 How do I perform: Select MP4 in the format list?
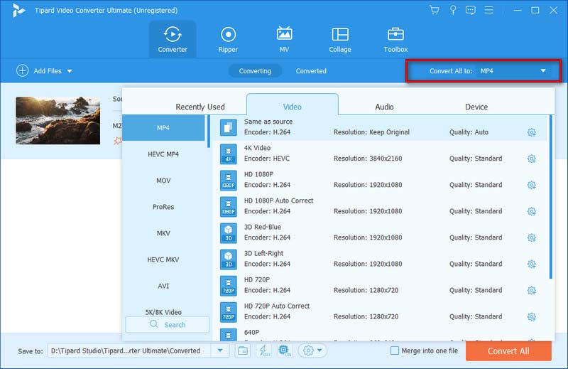click(163, 128)
